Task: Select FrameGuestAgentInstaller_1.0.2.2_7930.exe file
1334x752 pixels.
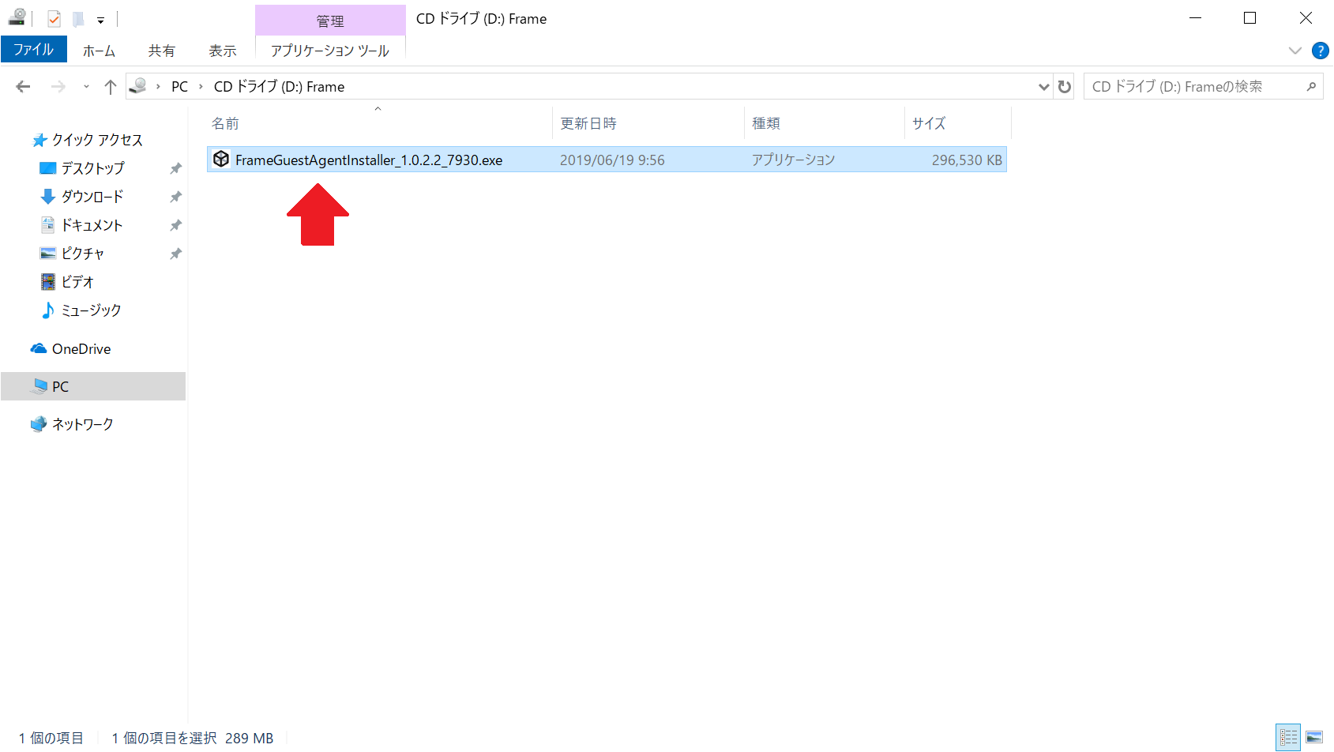Action: tap(607, 160)
